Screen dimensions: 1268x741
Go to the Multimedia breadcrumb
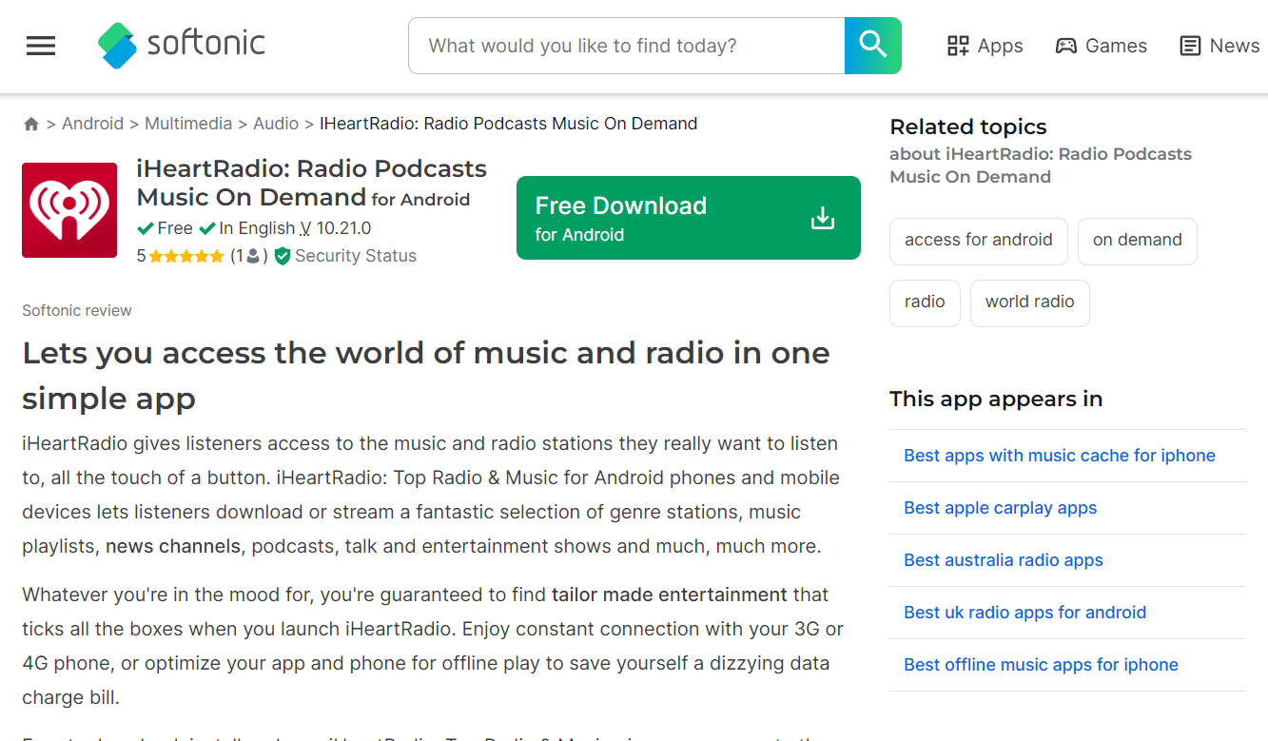coord(188,124)
